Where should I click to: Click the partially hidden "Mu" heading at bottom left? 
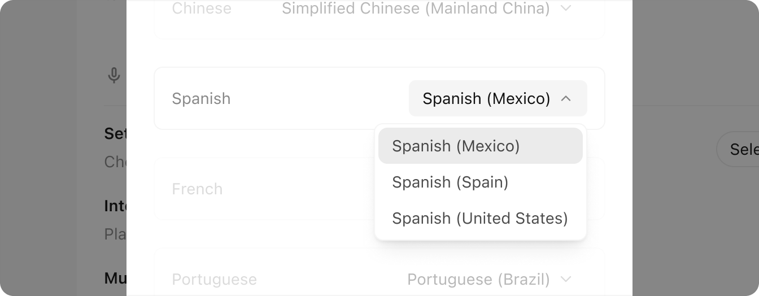tap(115, 278)
